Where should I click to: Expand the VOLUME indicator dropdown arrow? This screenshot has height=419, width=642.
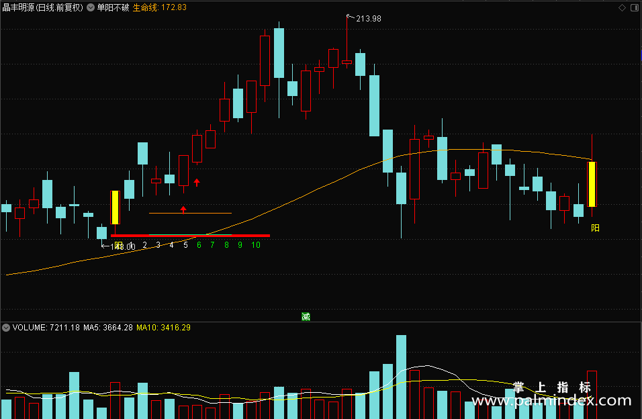6,328
